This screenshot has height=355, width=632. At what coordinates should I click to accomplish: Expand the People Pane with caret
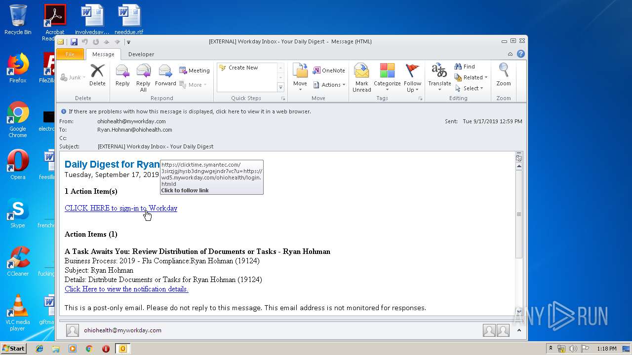(x=518, y=330)
